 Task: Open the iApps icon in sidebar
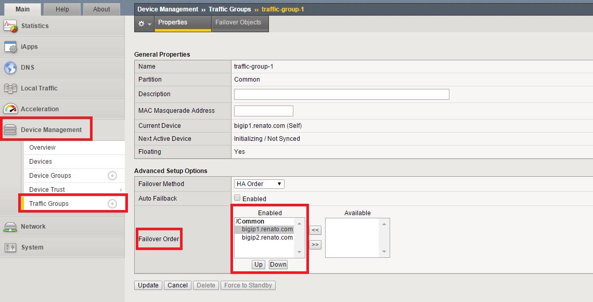pos(10,47)
